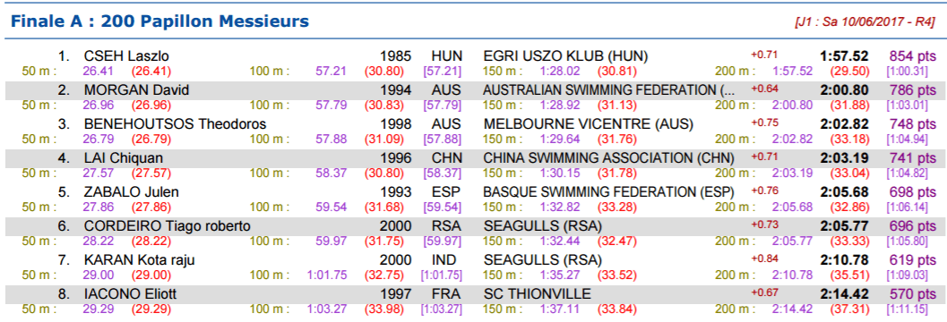Image resolution: width=947 pixels, height=322 pixels.
Task: Click the 748 pts score
Action: pyautogui.click(x=912, y=124)
